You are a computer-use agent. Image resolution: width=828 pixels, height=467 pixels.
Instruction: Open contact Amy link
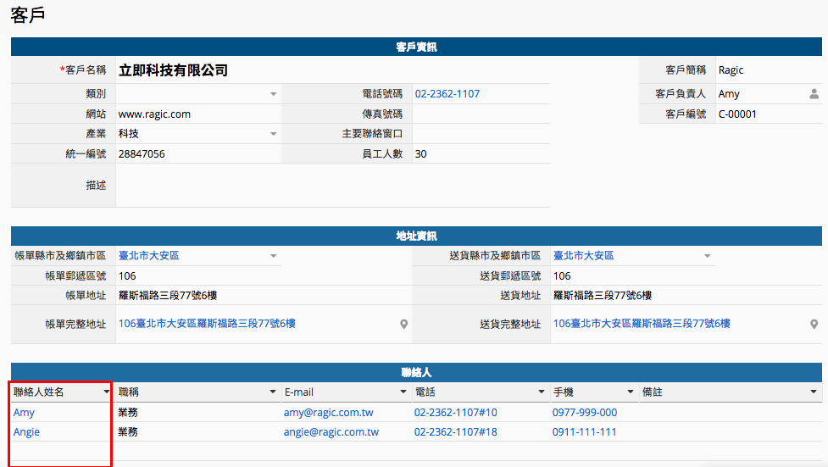(x=24, y=413)
